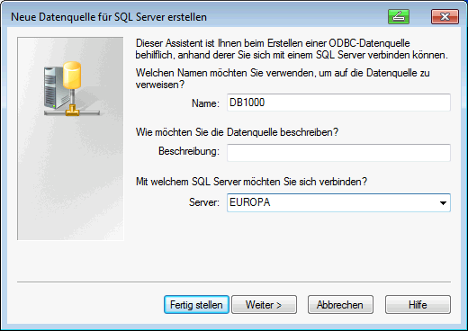Click the EUROPA text in Server box

coord(250,202)
